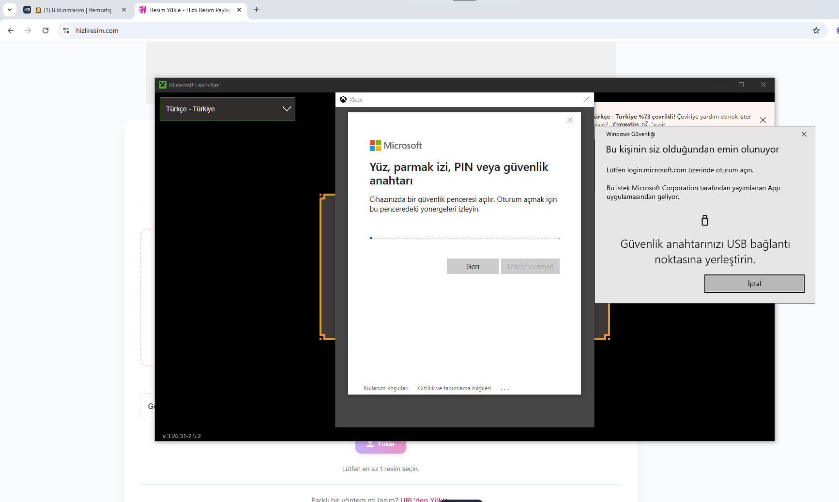
Task: Click the sign-in progress bar
Action: pos(465,238)
